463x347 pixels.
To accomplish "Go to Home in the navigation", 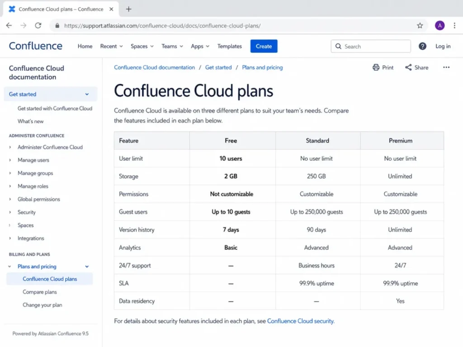I will pyautogui.click(x=85, y=47).
